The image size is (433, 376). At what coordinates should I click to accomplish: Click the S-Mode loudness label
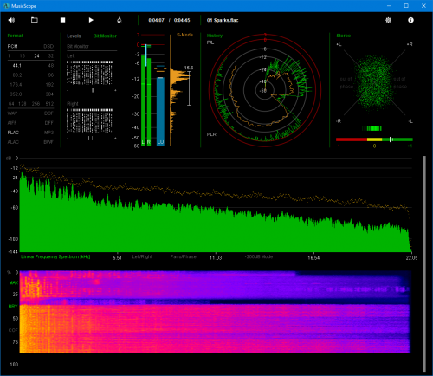184,35
